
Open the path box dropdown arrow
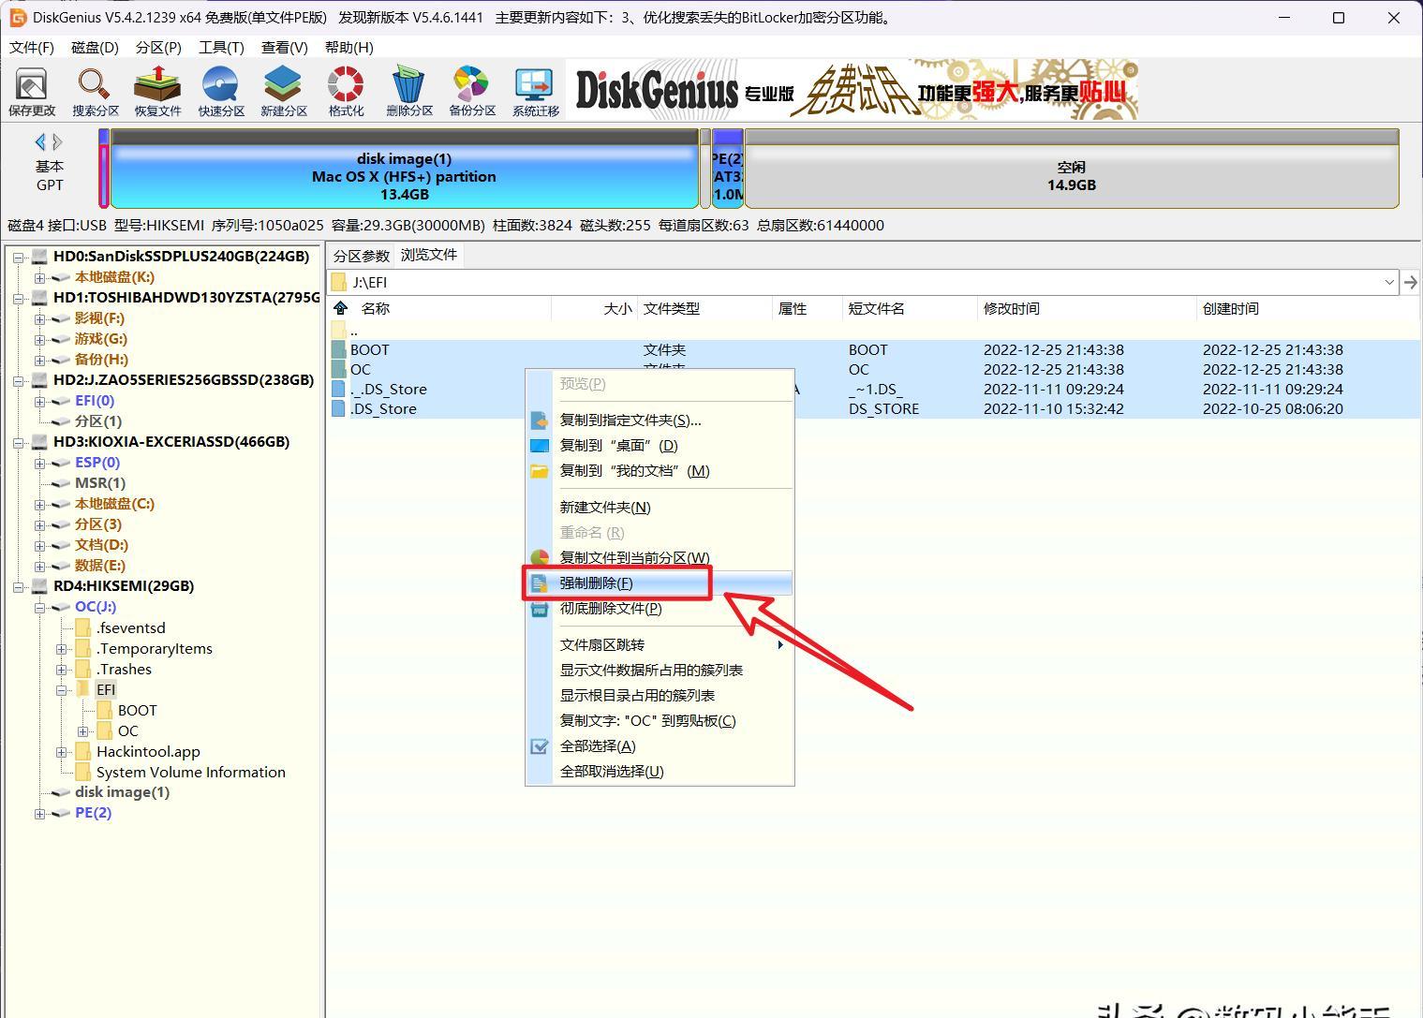(x=1389, y=282)
